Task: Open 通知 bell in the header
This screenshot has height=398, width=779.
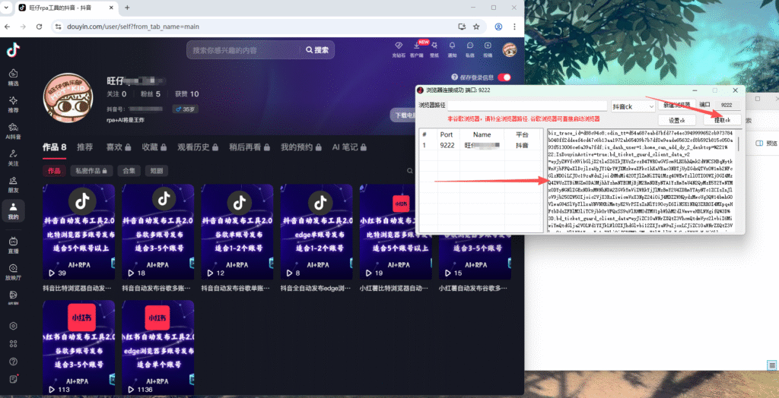Action: [x=452, y=49]
